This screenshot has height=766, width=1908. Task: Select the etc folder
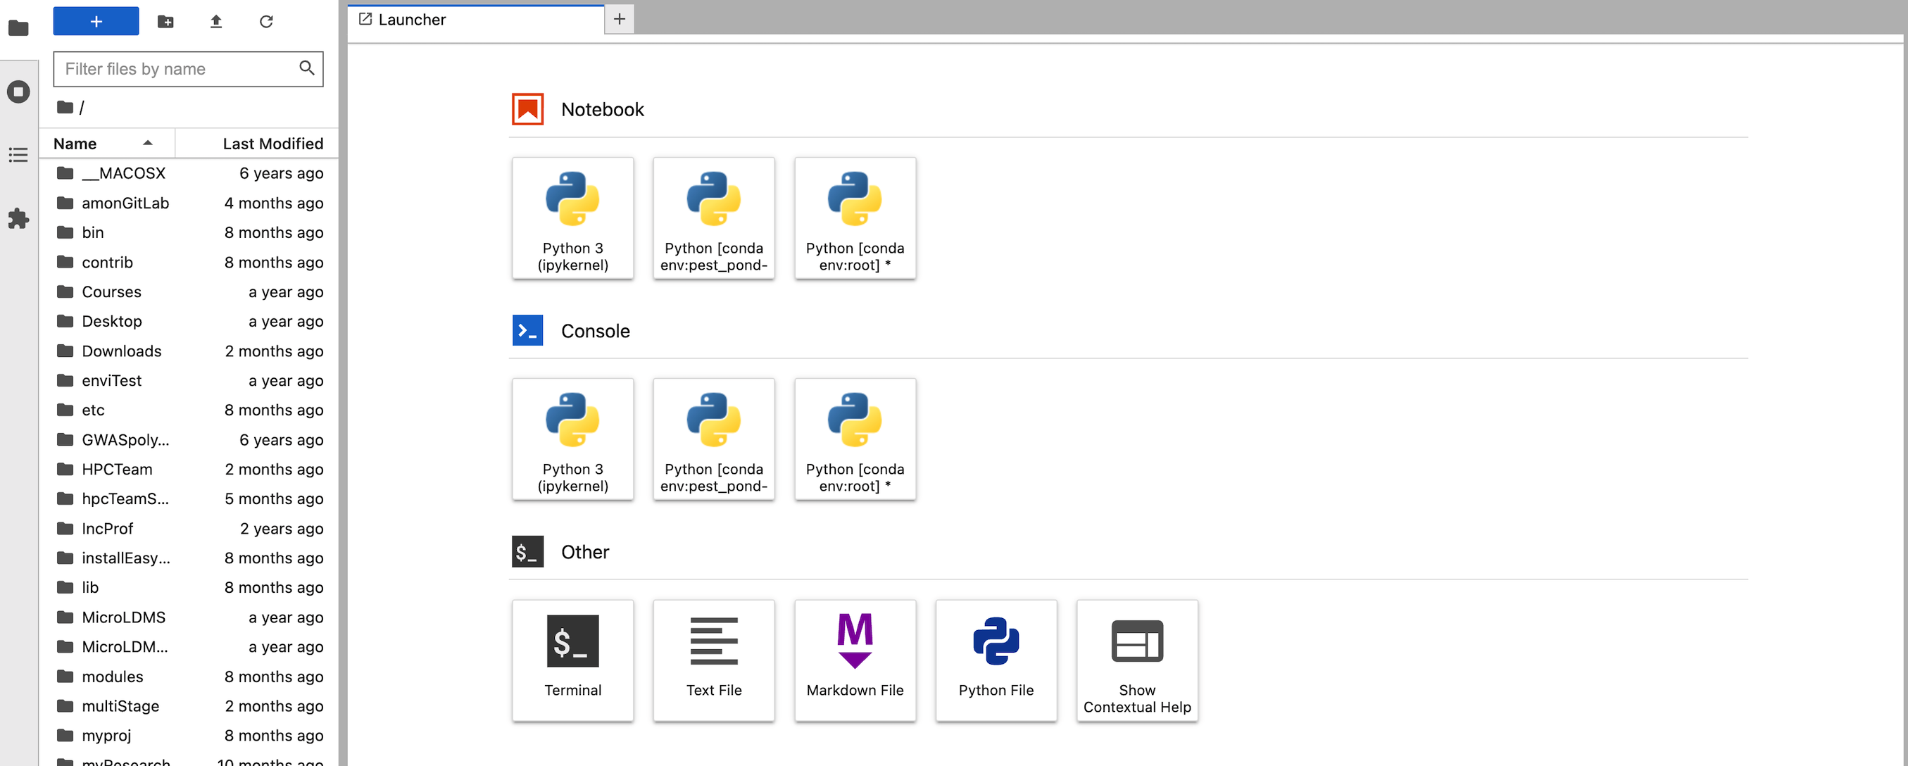click(x=189, y=410)
